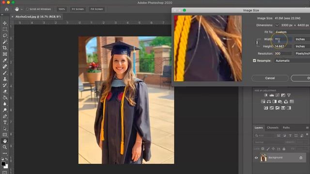
Task: Switch to the Paths tab
Action: [286, 128]
